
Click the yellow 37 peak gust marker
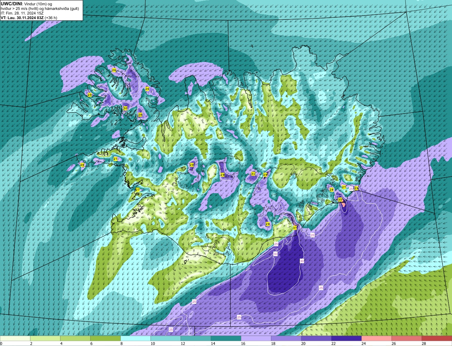295,228
